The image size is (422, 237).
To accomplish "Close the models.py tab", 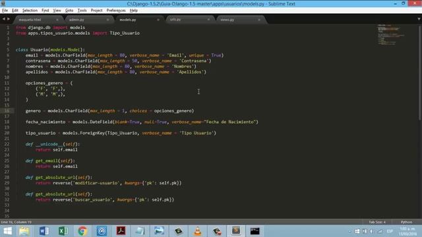I will pyautogui.click(x=158, y=20).
